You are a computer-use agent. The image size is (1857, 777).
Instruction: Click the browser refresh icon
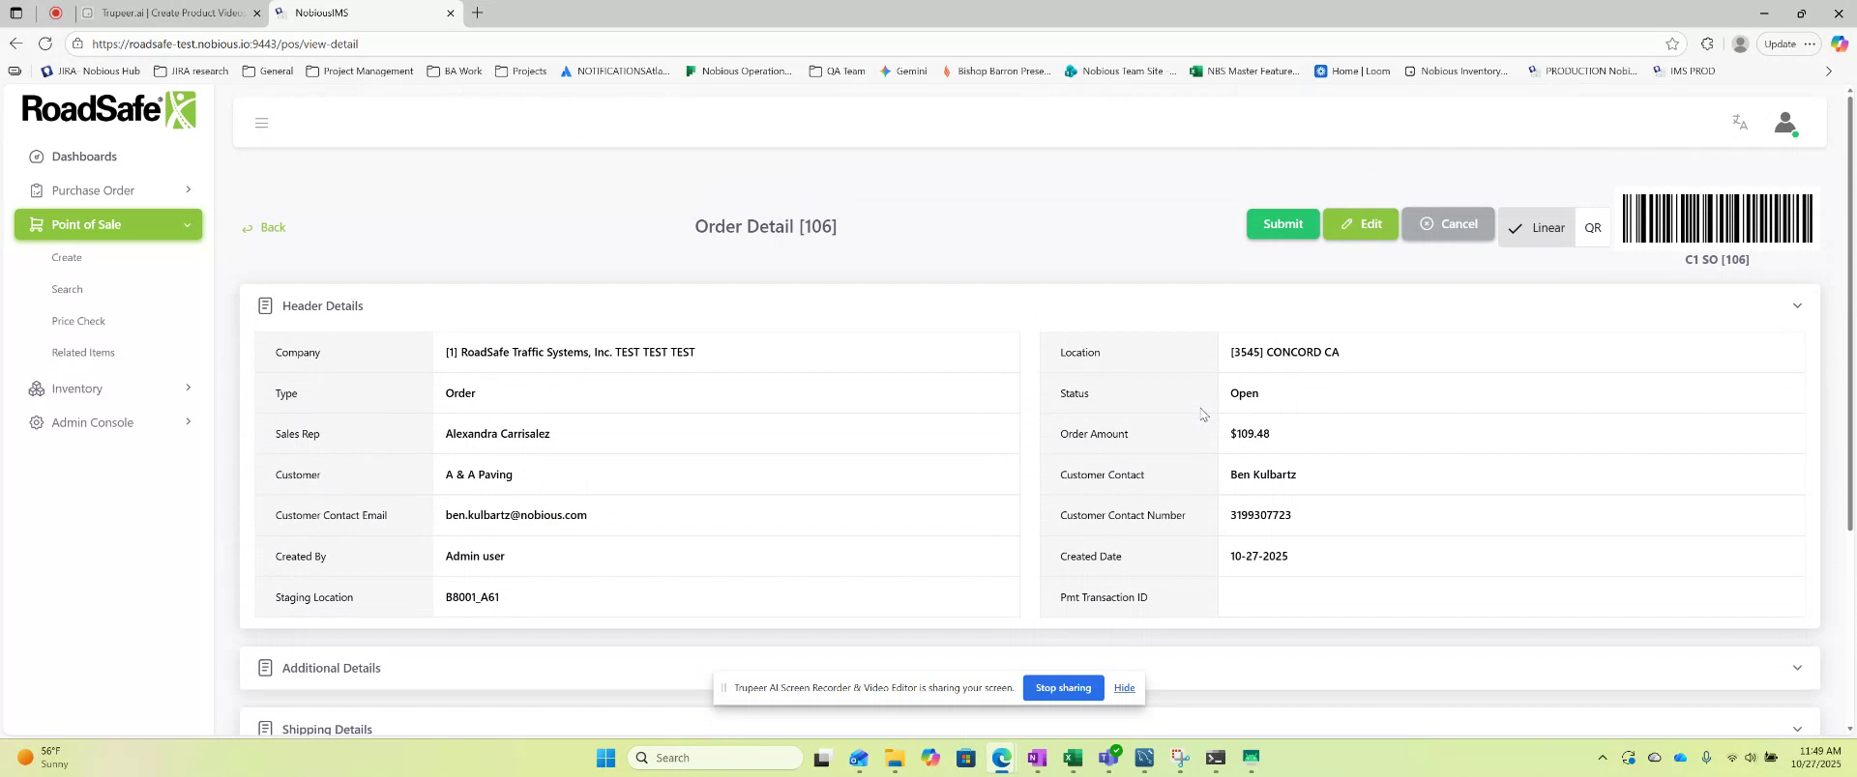[45, 43]
